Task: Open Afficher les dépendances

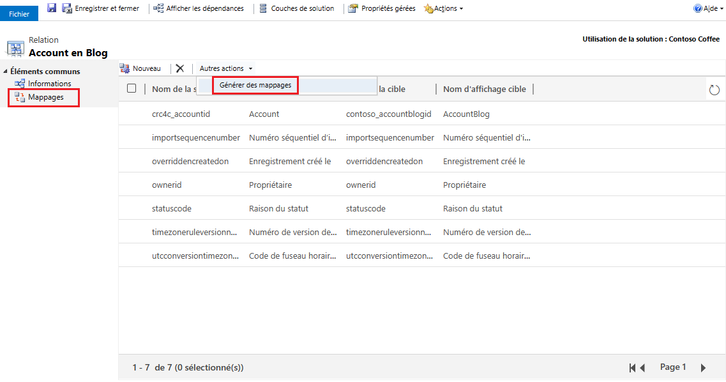Action: (x=199, y=8)
